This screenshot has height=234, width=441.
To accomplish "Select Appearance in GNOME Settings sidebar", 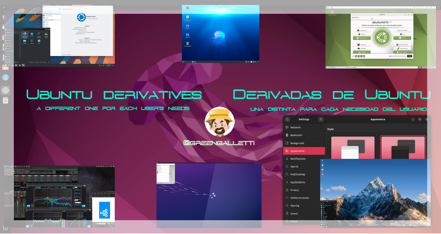I will click(304, 151).
